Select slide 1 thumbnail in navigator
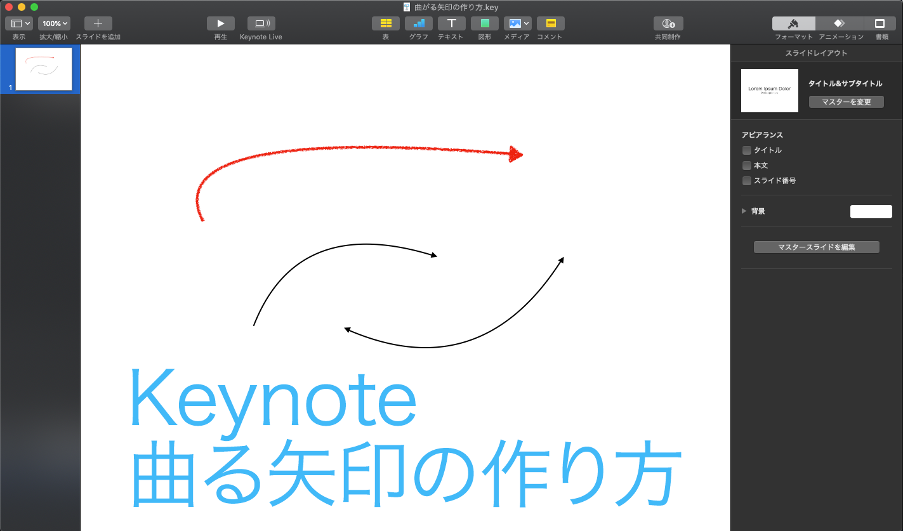The image size is (903, 531). coord(44,69)
